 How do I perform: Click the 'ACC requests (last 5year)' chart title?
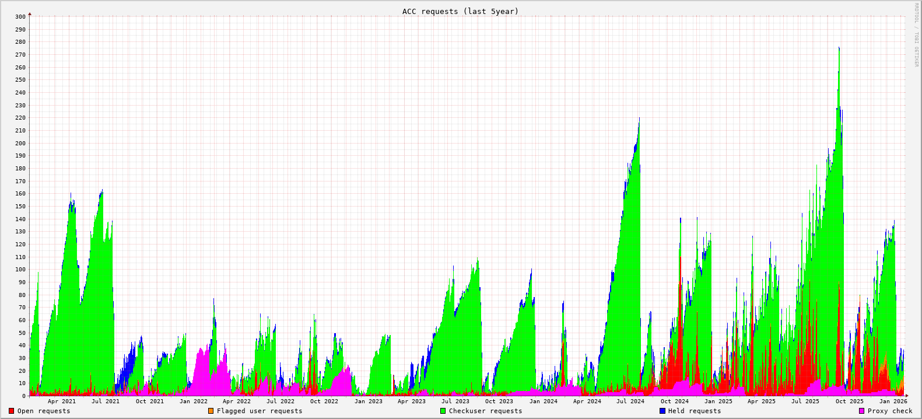460,11
